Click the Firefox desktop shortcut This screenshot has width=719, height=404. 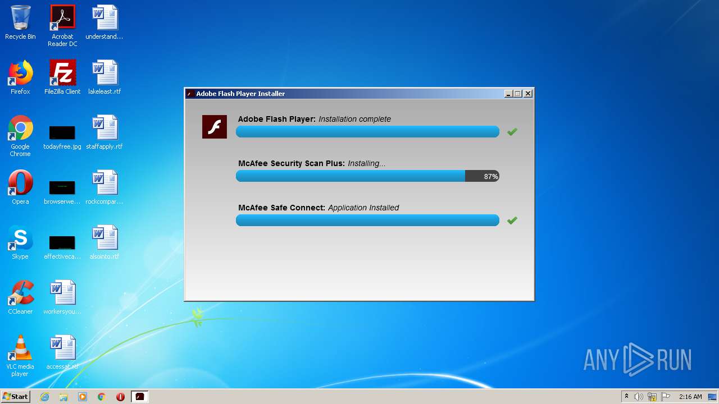[x=20, y=78]
